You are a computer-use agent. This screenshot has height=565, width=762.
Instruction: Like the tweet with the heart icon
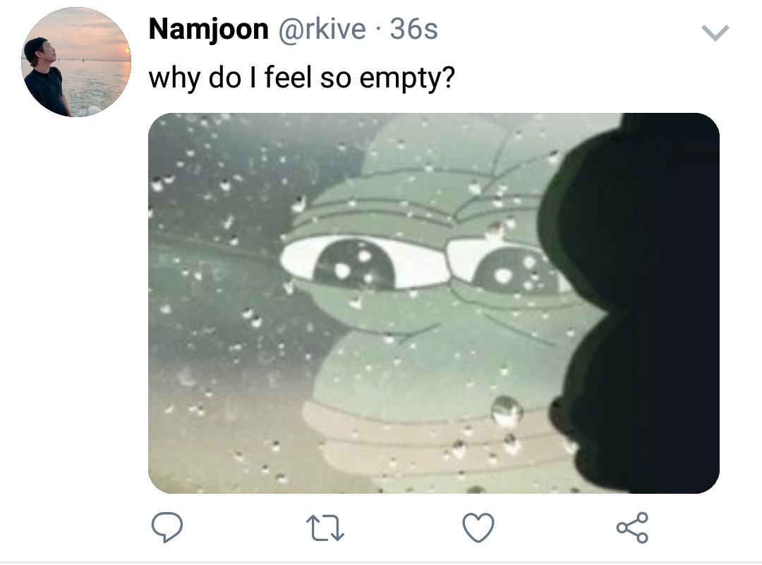478,527
